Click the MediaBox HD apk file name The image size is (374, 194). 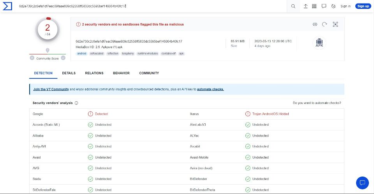[99, 47]
